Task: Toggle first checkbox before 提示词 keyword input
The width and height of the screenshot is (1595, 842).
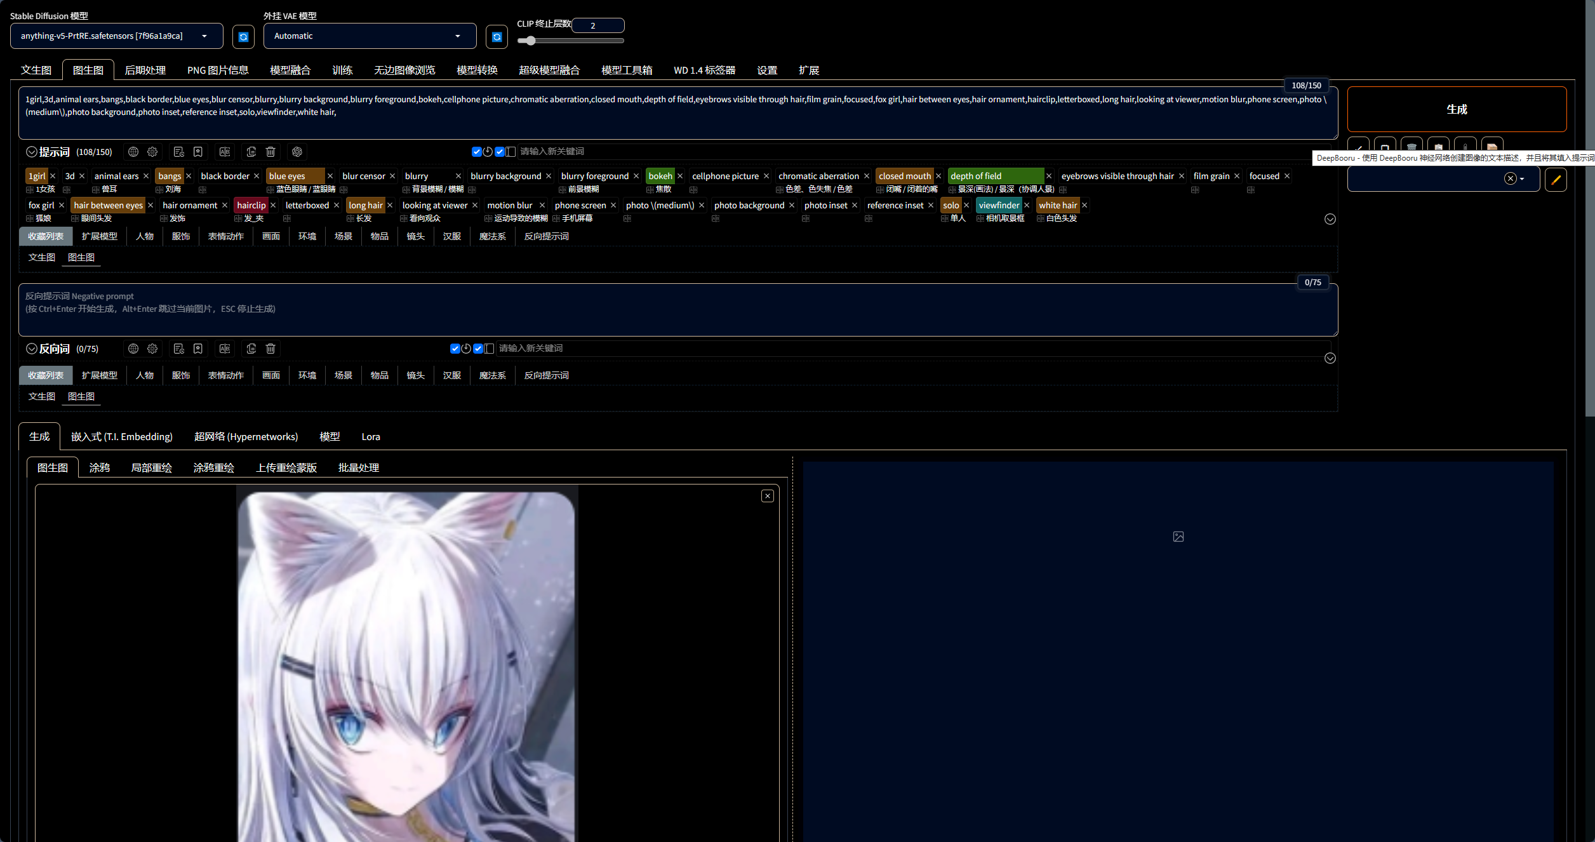Action: tap(477, 152)
